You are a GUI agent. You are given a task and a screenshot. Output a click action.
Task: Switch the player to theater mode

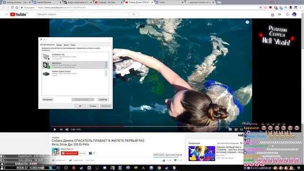(241, 130)
